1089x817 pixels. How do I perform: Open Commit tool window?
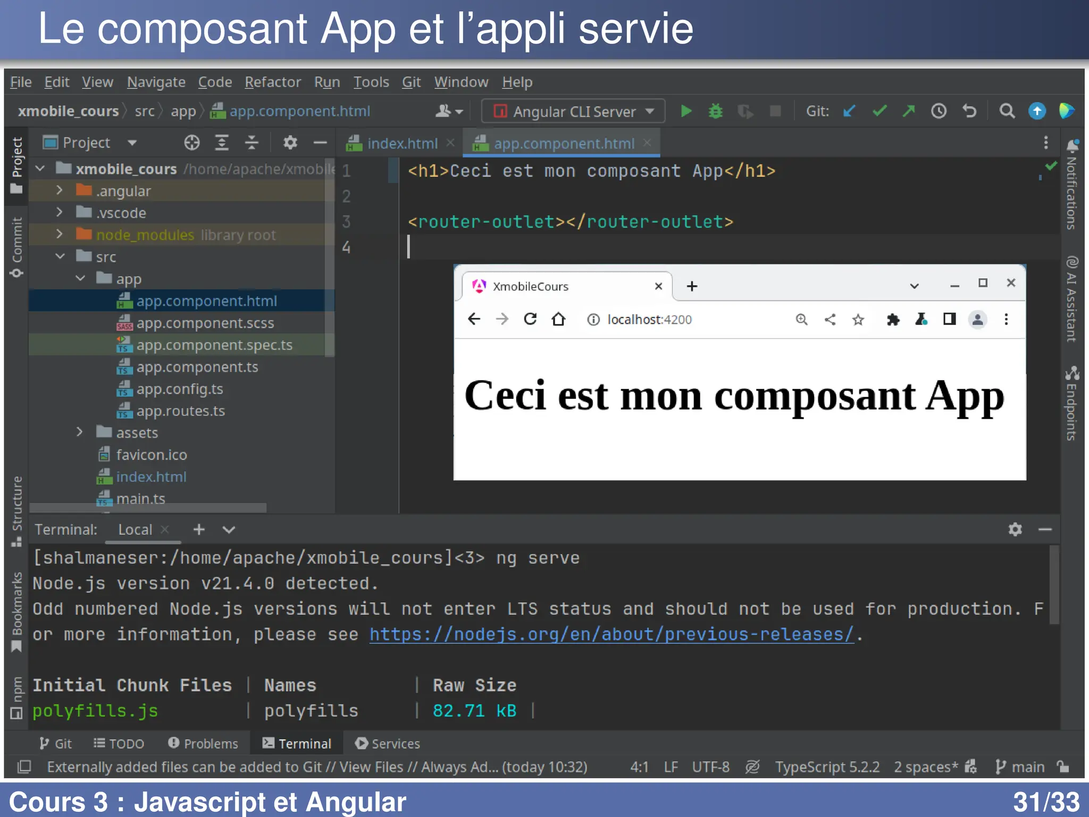coord(16,247)
